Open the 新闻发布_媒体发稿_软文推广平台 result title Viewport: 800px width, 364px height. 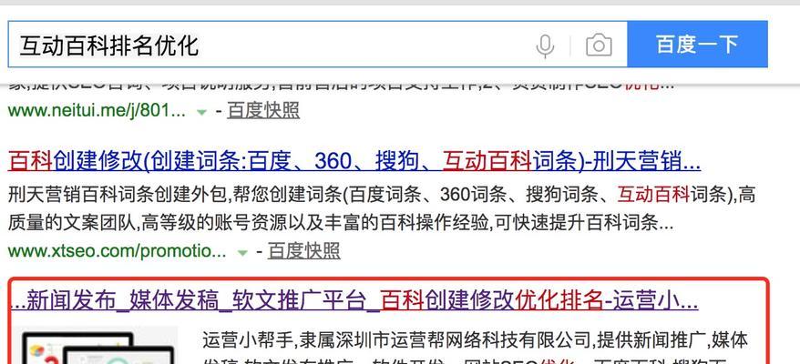tap(354, 301)
